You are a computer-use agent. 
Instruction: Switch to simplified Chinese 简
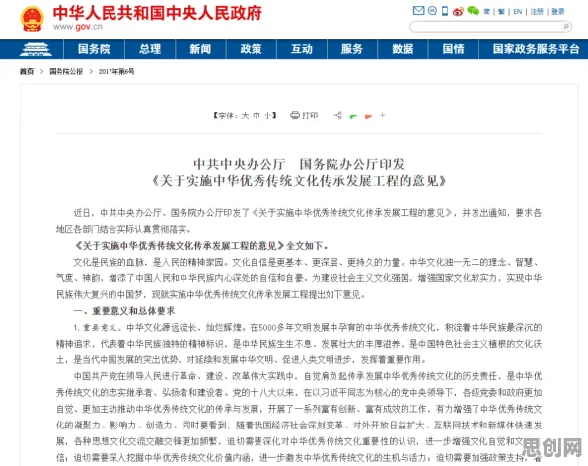click(486, 12)
